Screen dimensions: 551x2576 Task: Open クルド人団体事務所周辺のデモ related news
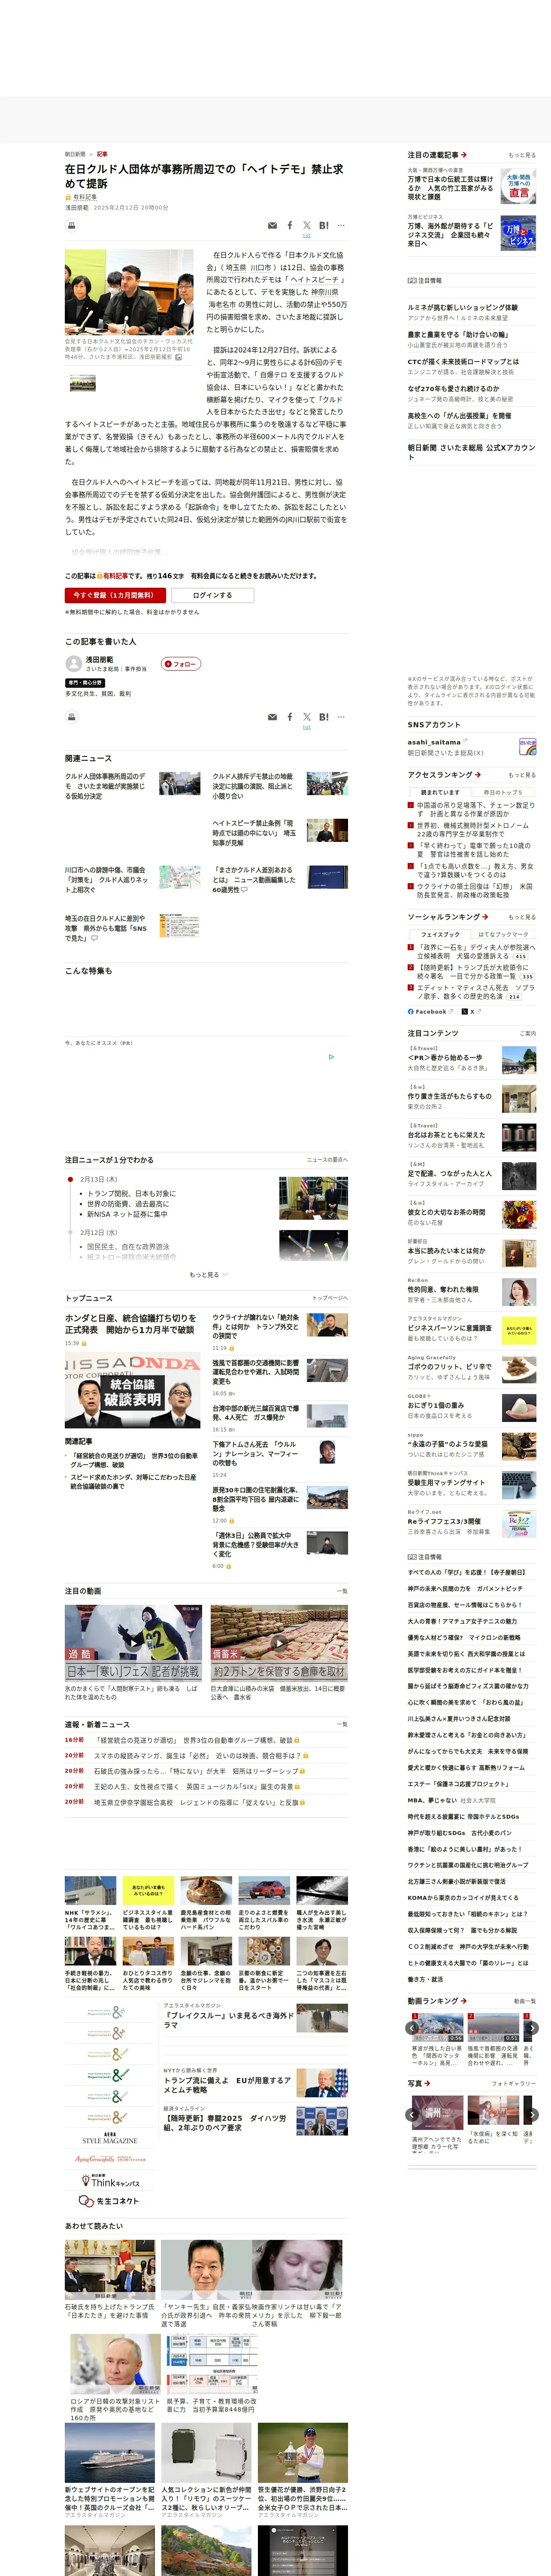click(x=106, y=786)
